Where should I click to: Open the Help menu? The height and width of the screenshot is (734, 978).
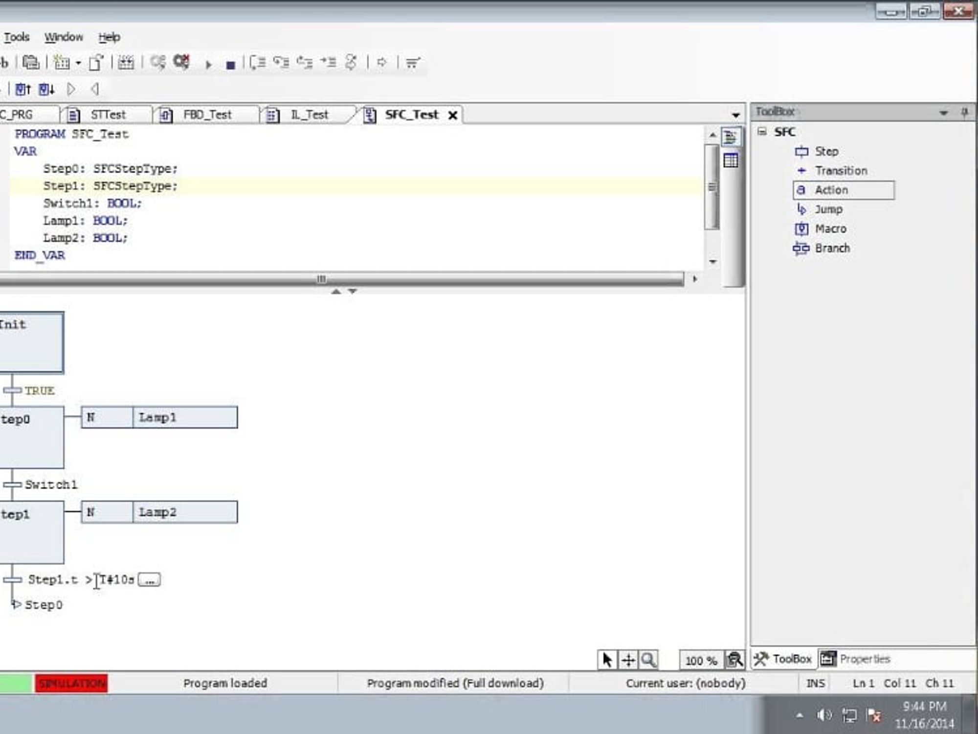coord(109,37)
